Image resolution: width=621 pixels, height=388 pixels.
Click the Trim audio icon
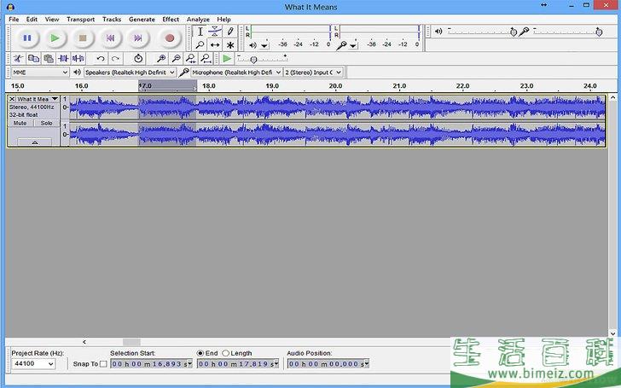tap(63, 59)
